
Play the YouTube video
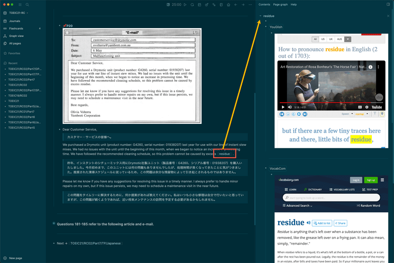click(283, 107)
